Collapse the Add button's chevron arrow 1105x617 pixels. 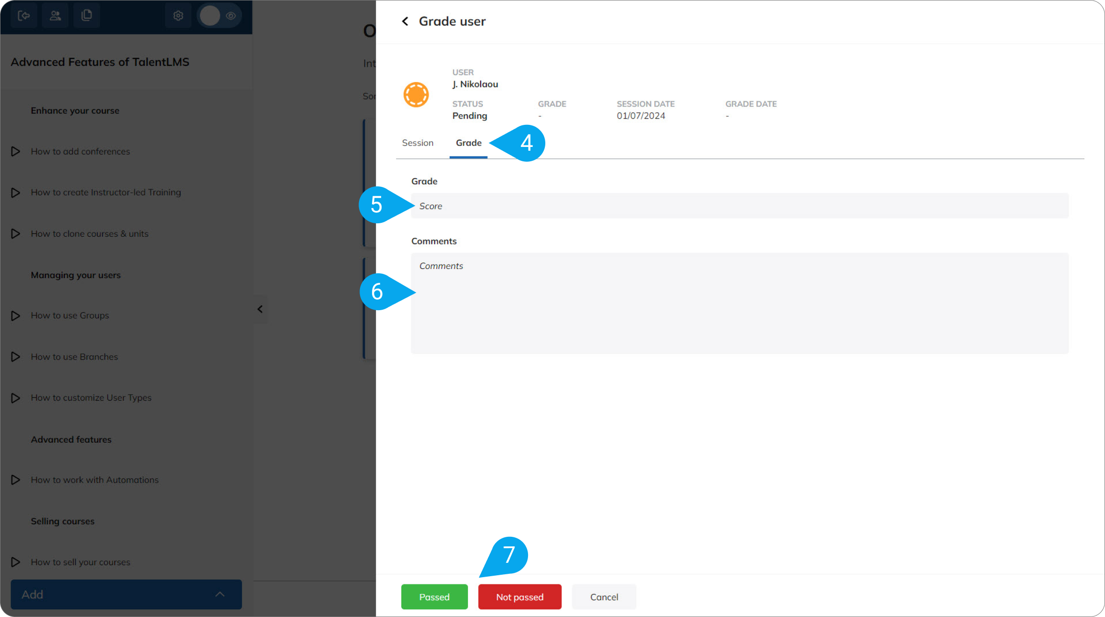(x=220, y=594)
